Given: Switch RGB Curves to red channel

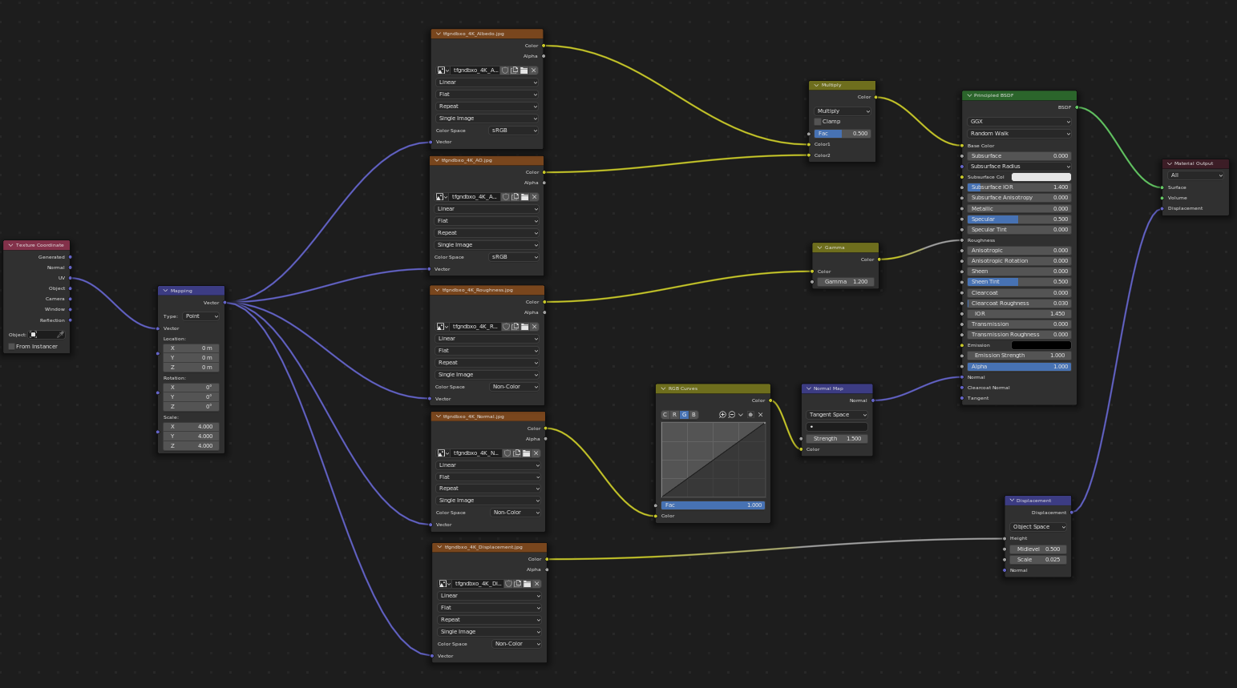Looking at the screenshot, I should click(x=674, y=415).
